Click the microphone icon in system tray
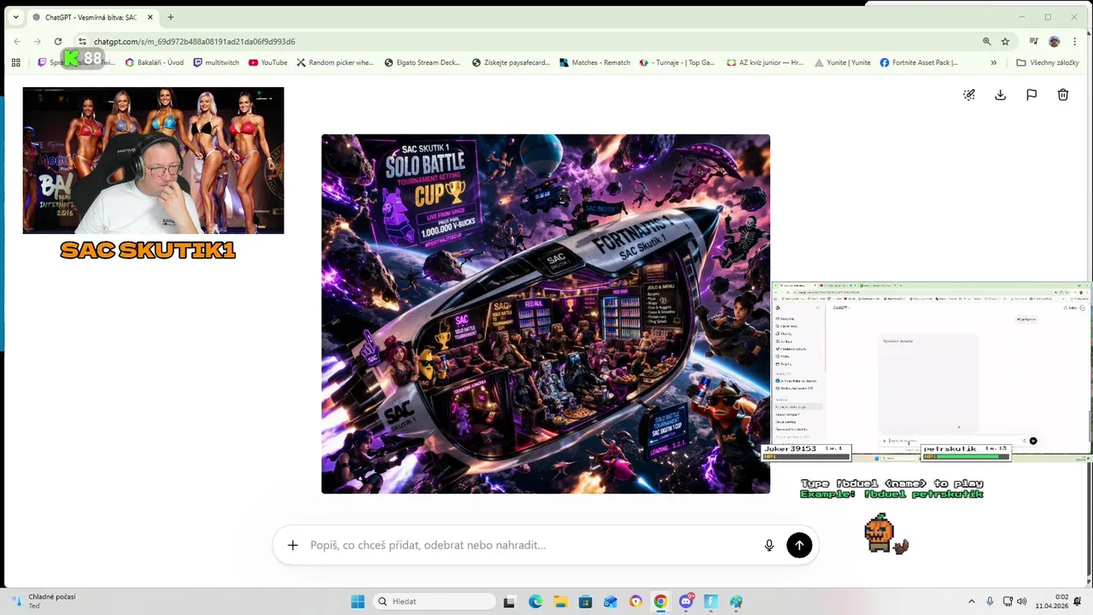The image size is (1093, 615). (990, 601)
